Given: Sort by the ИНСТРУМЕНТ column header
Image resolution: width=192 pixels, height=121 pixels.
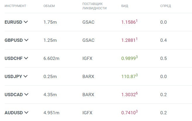Looking at the screenshot, I should click(x=15, y=6).
